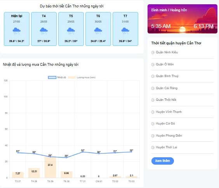
Task: Click rain cloud icon on T6 card
Action: (x=98, y=31)
